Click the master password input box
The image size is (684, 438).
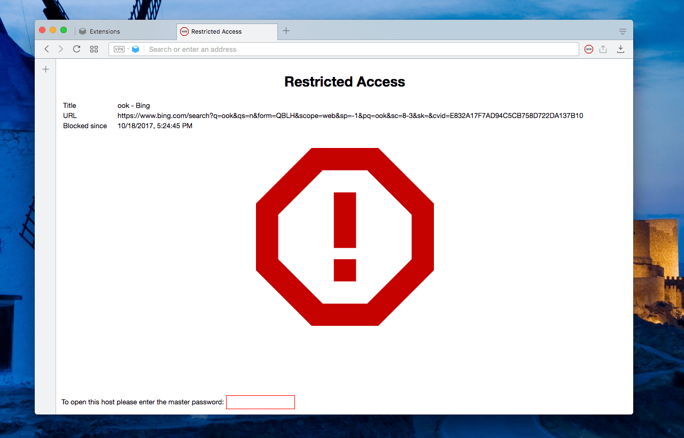260,402
